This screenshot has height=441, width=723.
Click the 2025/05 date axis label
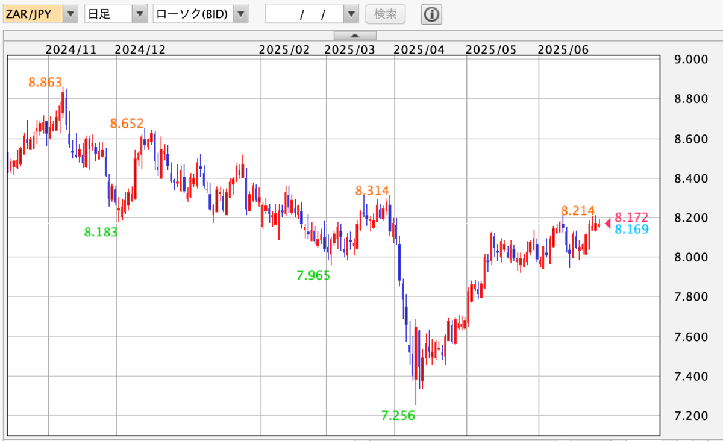click(x=492, y=49)
